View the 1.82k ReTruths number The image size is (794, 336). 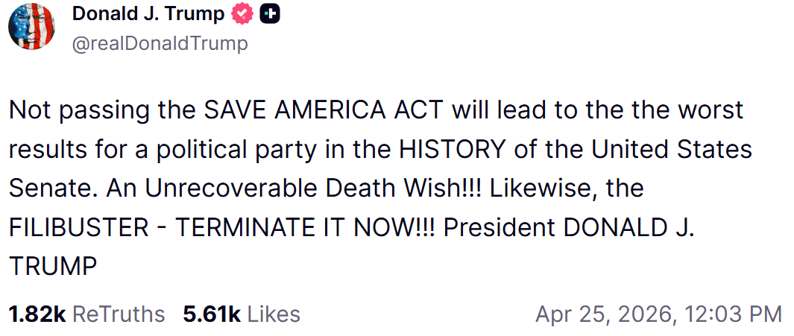[37, 314]
